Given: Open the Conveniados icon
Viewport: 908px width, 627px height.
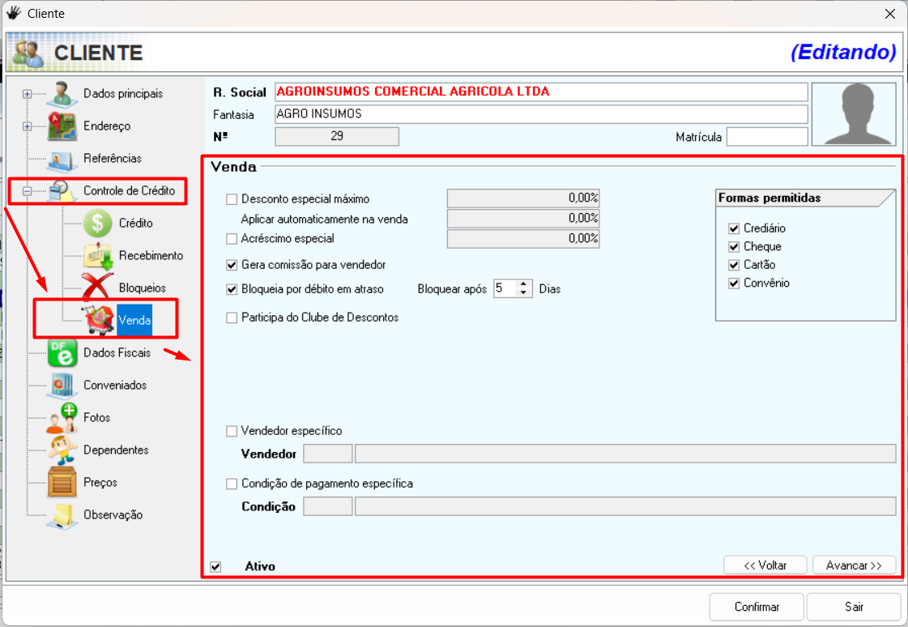Looking at the screenshot, I should (62, 386).
